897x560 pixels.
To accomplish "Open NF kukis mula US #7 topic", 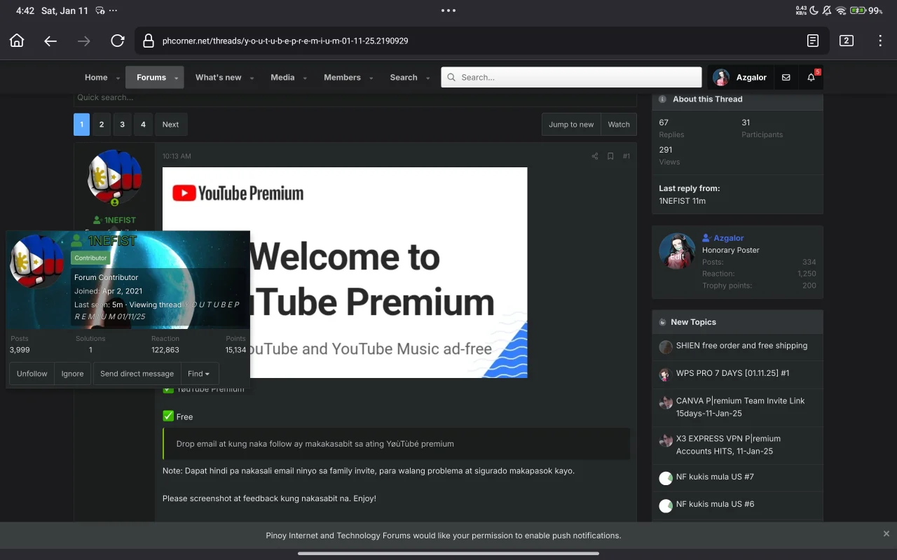I will click(715, 477).
